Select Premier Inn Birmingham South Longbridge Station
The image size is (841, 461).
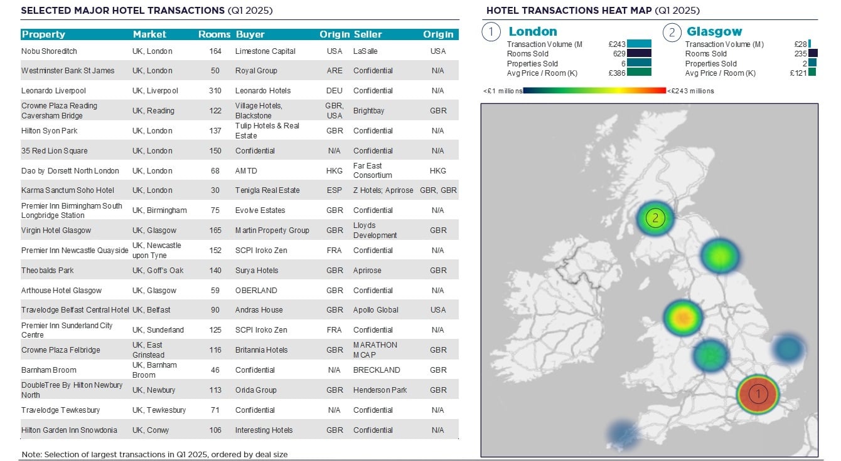[72, 210]
